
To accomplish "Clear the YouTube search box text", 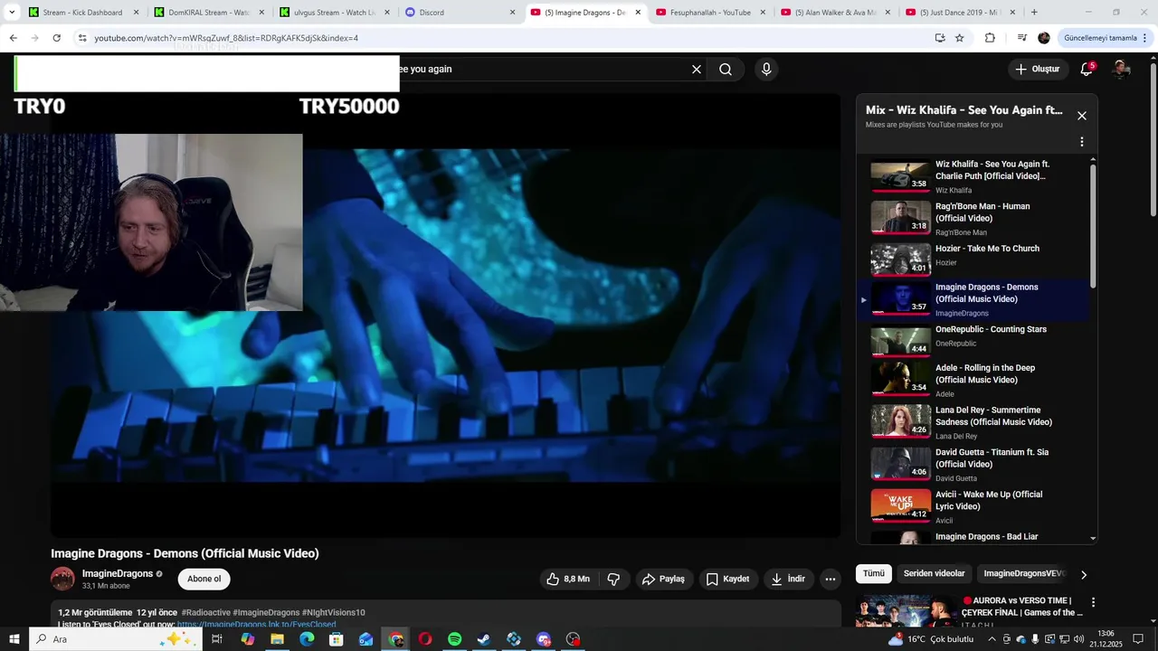I will point(697,70).
